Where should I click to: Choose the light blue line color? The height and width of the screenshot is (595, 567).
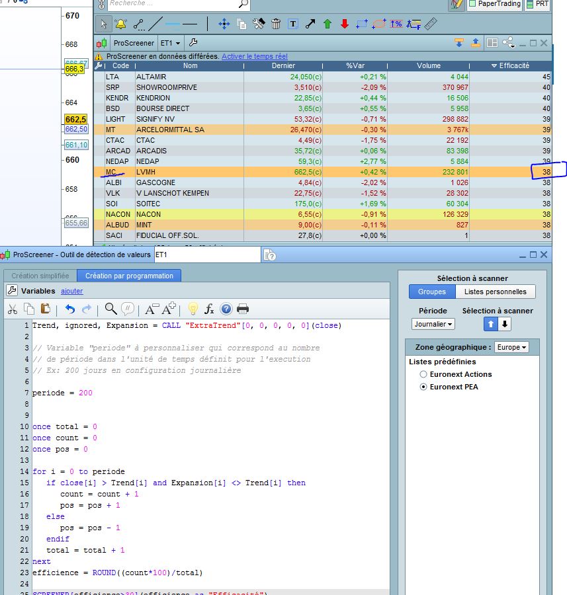pos(173,24)
